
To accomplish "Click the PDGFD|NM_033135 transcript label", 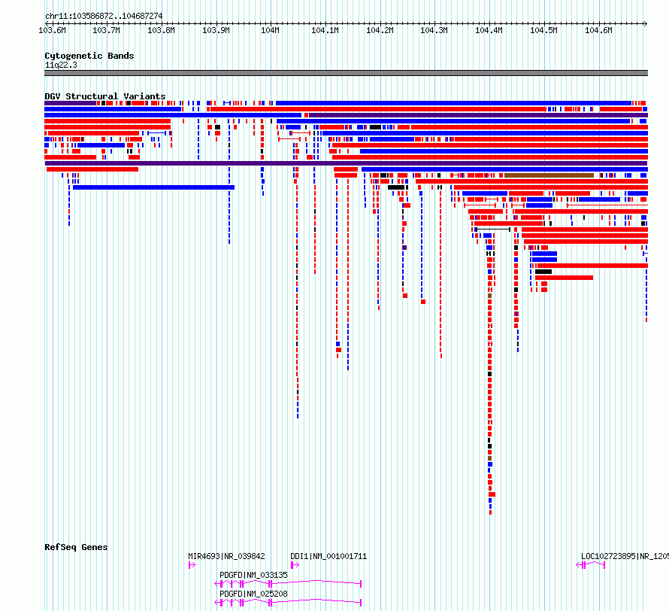I will pyautogui.click(x=253, y=575).
